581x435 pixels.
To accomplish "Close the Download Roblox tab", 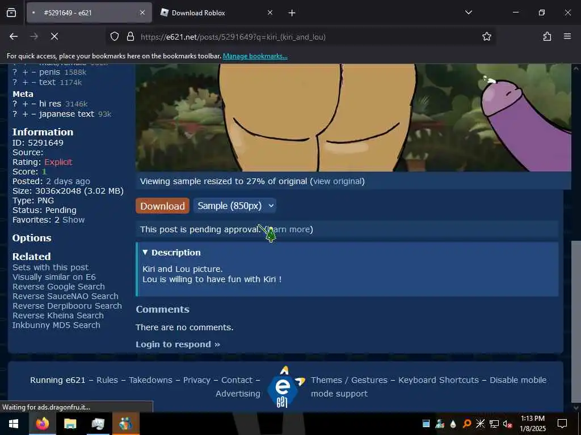I will 270,12.
